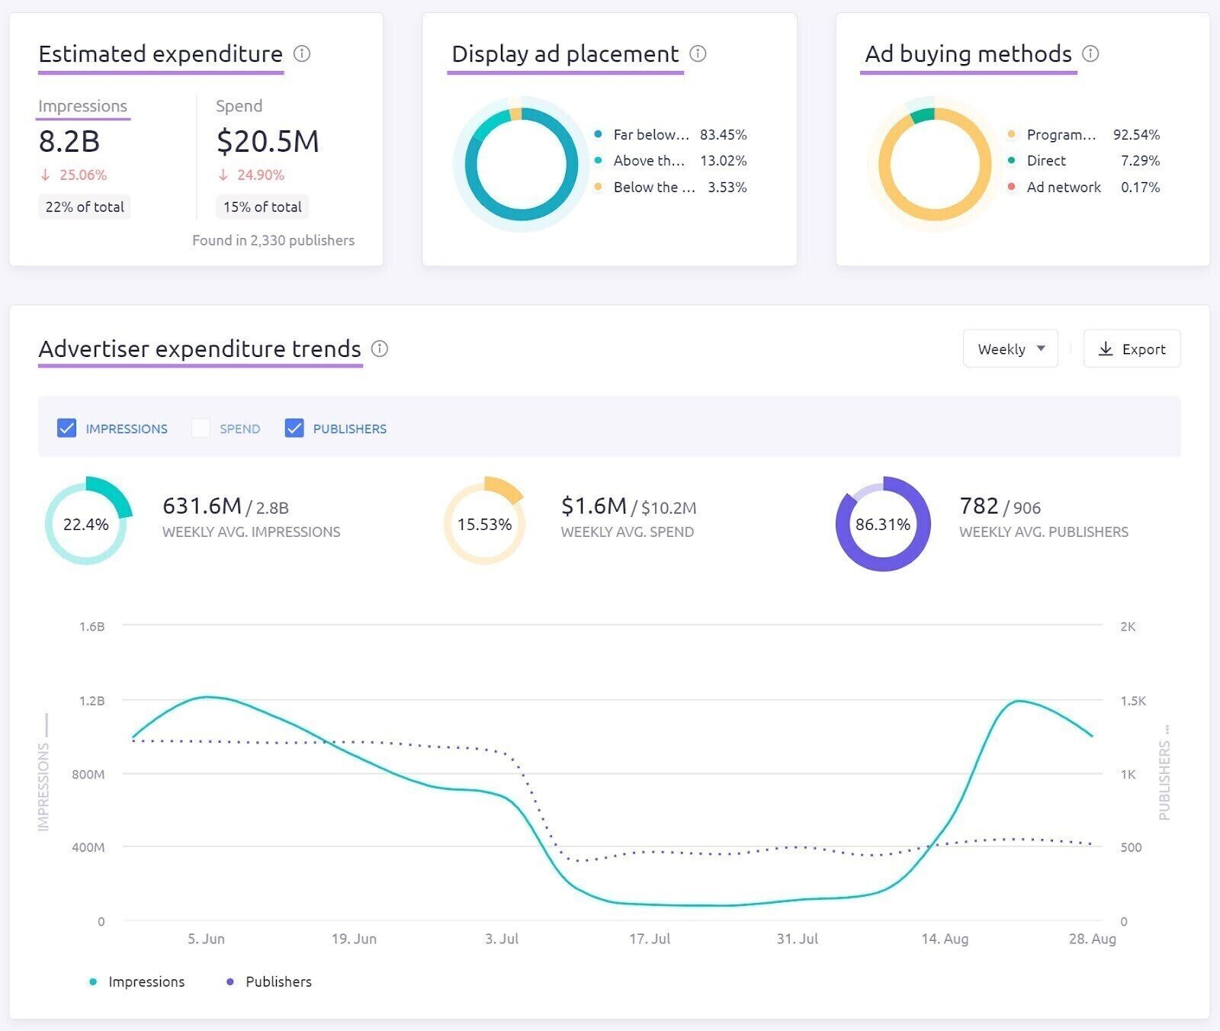Click the Spend column heading
The image size is (1220, 1031).
[x=239, y=106]
